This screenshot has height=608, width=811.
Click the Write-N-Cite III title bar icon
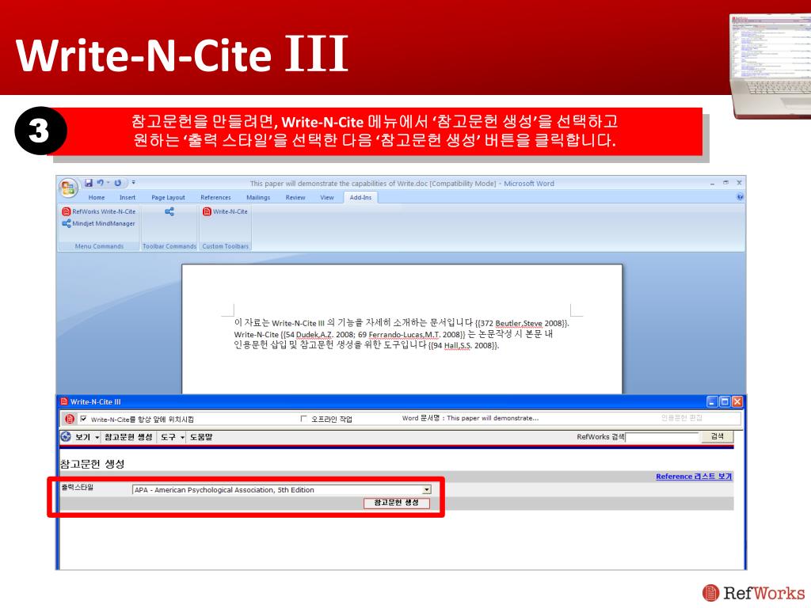point(64,401)
